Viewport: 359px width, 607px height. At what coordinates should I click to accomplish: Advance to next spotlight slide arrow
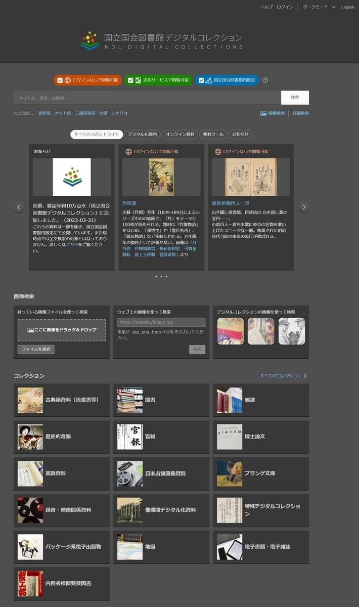[304, 207]
